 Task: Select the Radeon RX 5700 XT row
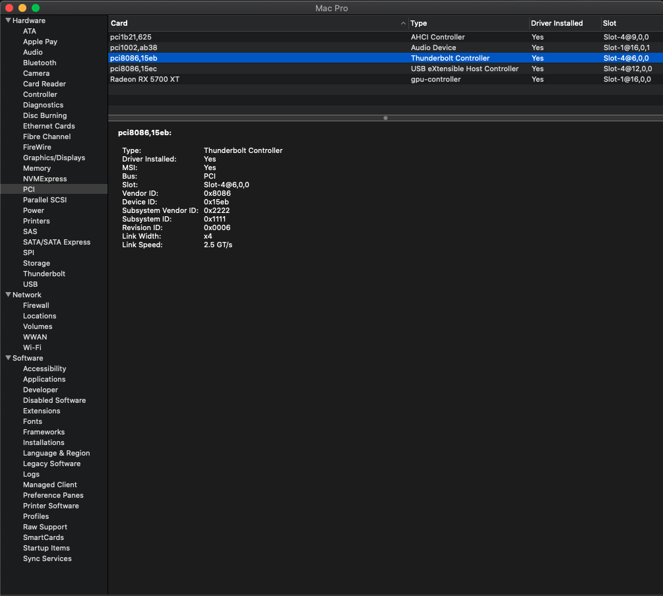pyautogui.click(x=386, y=79)
